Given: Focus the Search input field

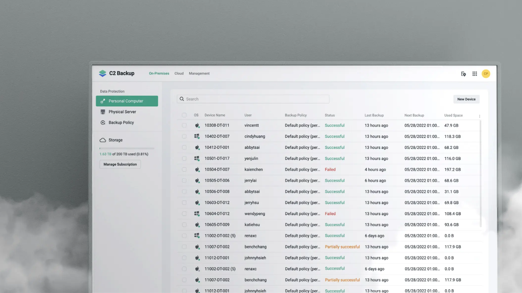Looking at the screenshot, I should 253,99.
